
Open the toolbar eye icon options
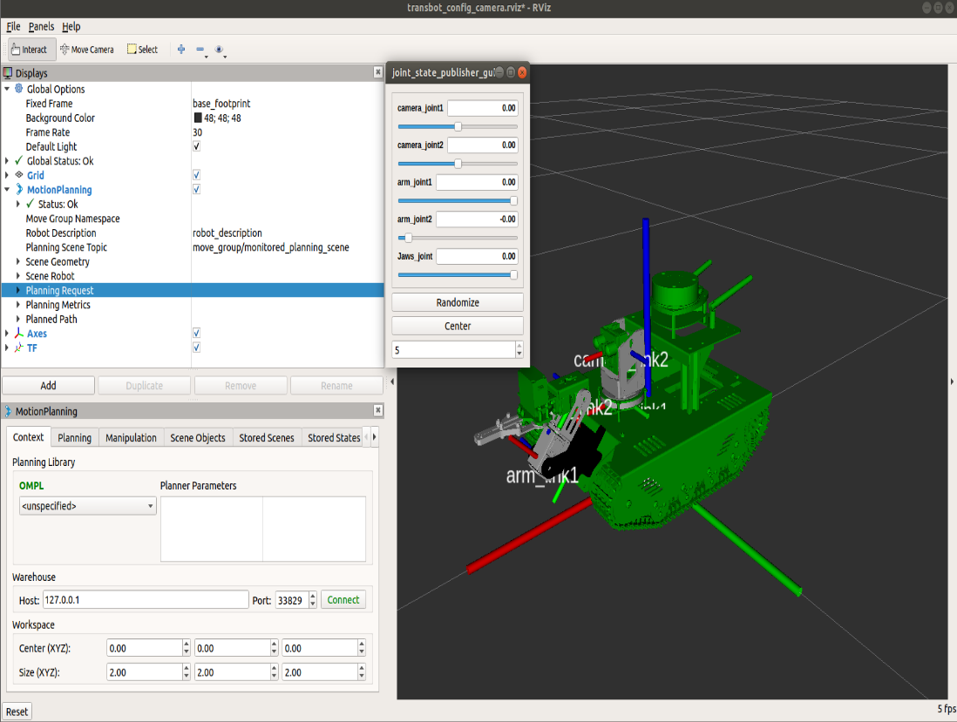219,50
